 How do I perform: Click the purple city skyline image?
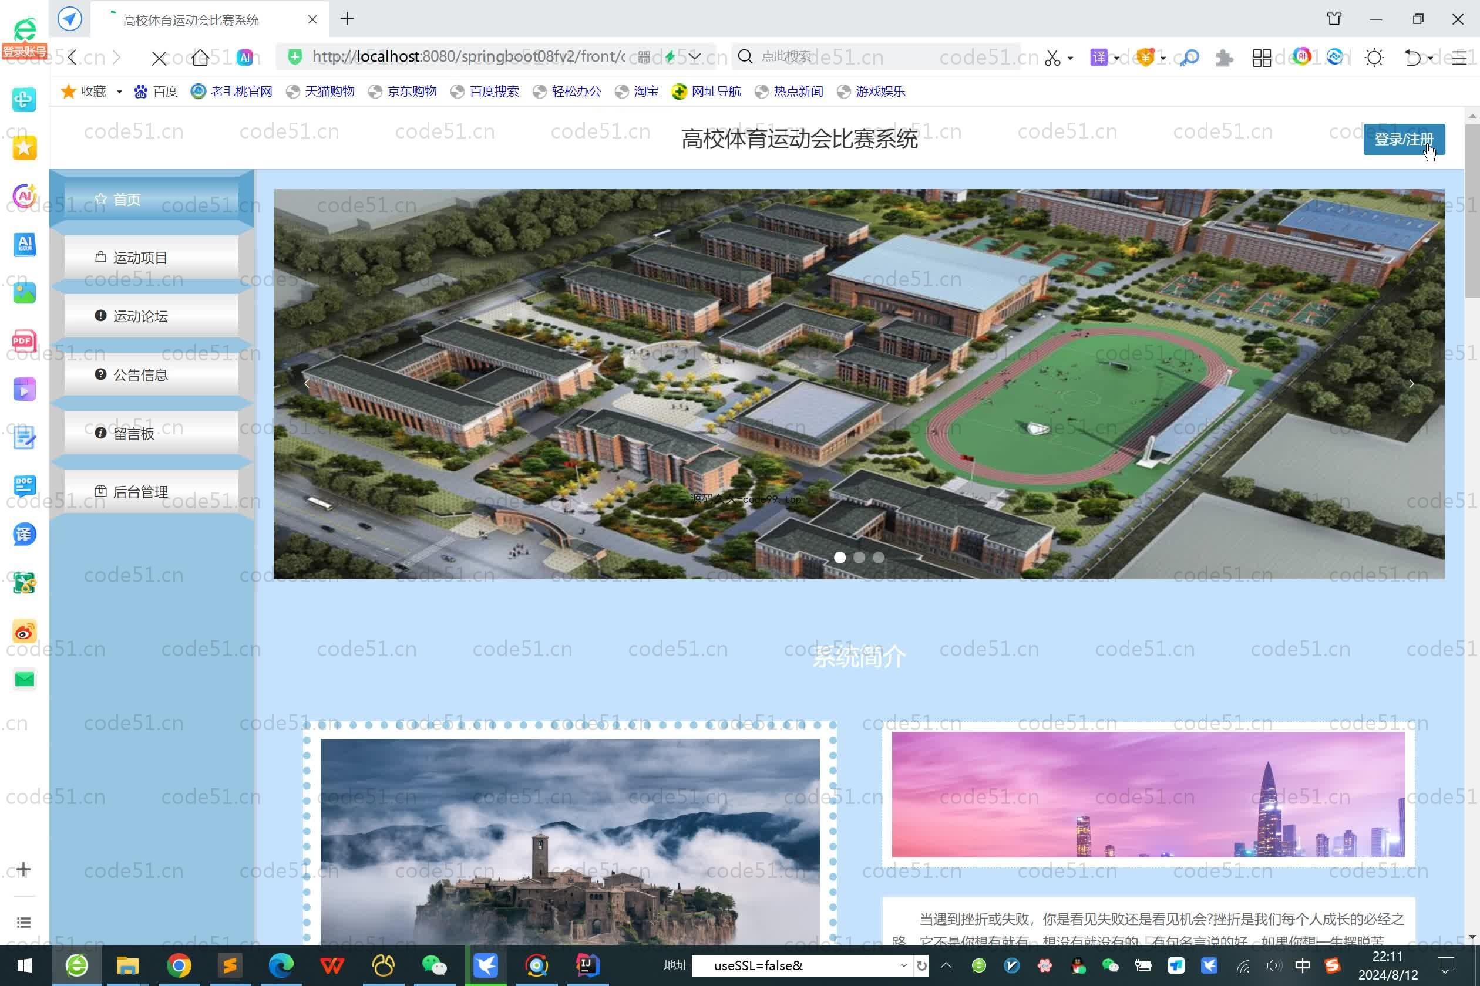(x=1148, y=794)
